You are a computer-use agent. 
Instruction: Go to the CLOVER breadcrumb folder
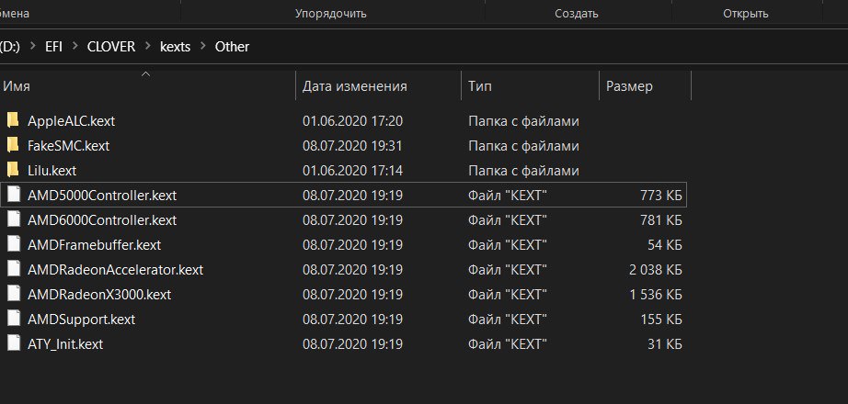[111, 46]
